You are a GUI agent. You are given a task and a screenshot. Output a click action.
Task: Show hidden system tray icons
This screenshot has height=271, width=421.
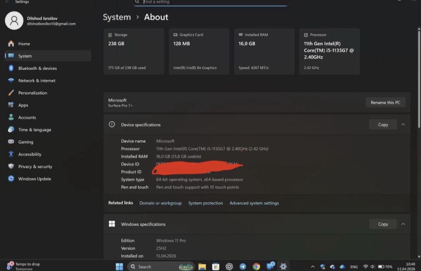(312, 267)
